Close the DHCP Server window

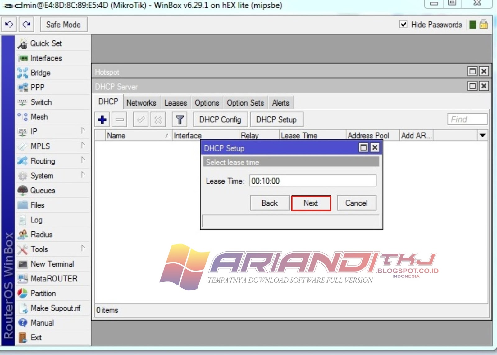(x=484, y=86)
